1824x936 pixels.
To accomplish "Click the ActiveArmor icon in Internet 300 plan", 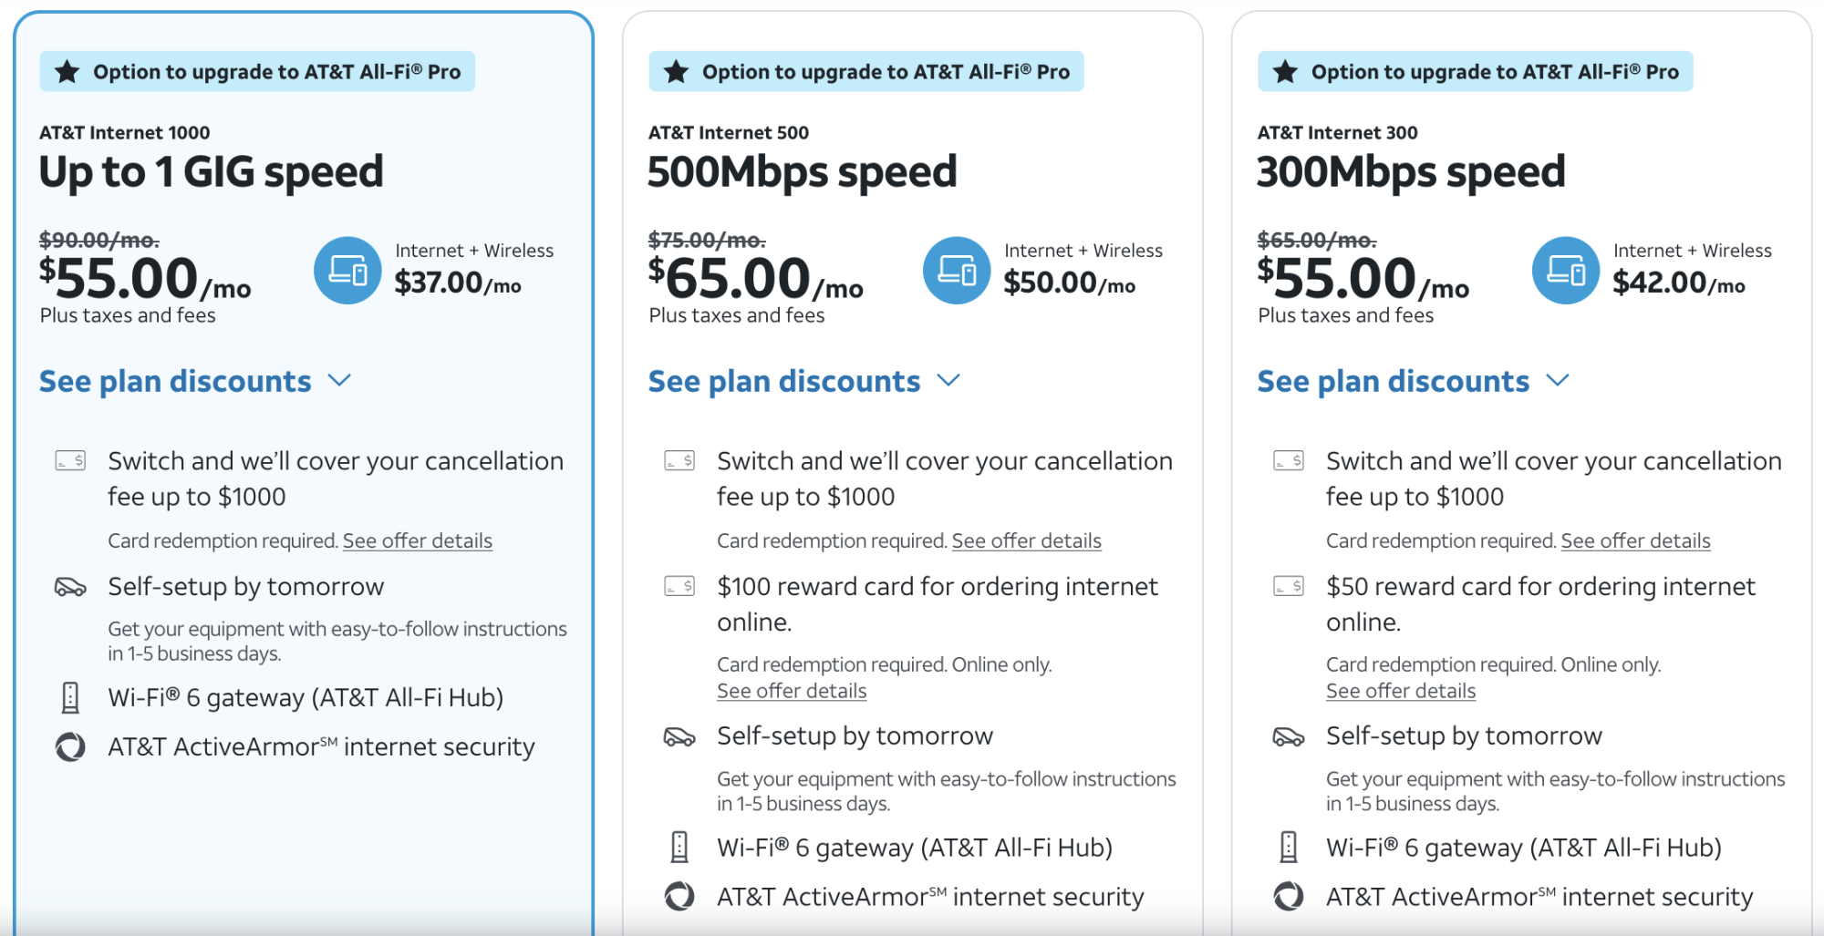I will [x=1289, y=897].
